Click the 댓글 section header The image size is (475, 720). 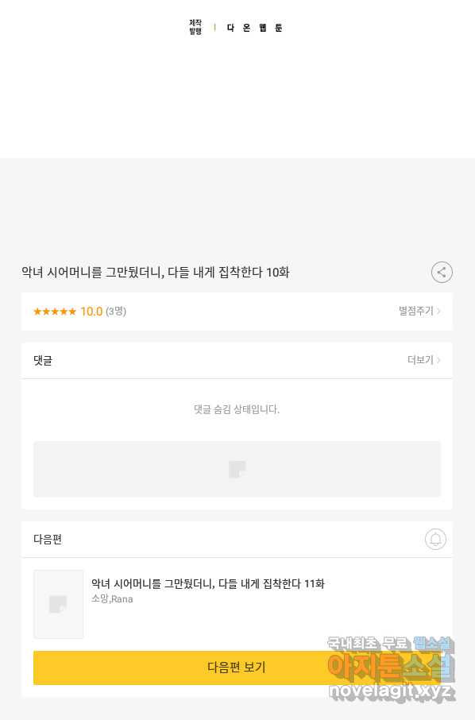coord(43,361)
